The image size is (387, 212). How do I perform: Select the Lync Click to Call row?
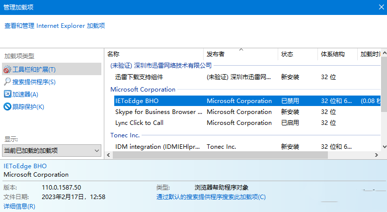158,123
